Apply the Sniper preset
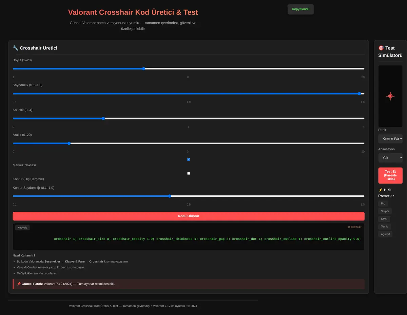The height and width of the screenshot is (315, 407). (385, 211)
